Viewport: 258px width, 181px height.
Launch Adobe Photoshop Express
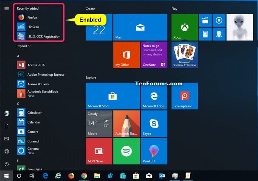tap(41, 75)
